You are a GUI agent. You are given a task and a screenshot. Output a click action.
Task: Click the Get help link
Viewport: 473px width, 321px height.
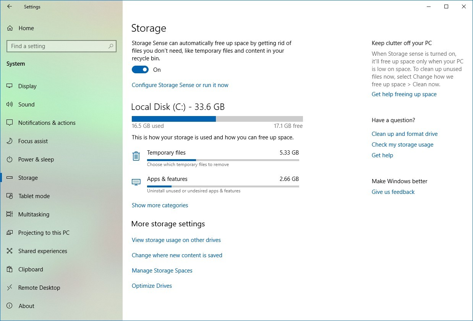[382, 155]
